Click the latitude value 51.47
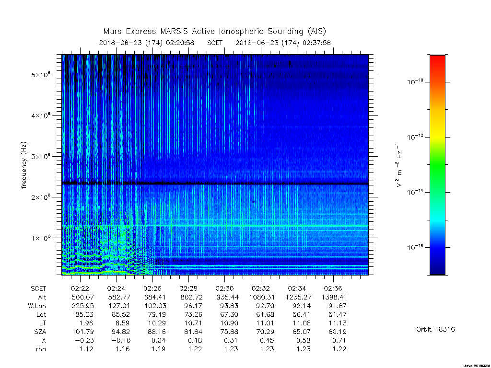491x368 pixels. tap(338, 314)
